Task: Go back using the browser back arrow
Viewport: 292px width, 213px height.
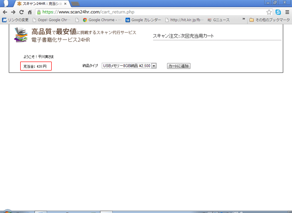Action: click(5, 12)
